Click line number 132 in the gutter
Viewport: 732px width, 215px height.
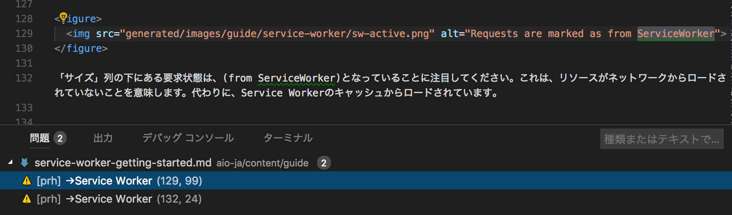coord(24,78)
